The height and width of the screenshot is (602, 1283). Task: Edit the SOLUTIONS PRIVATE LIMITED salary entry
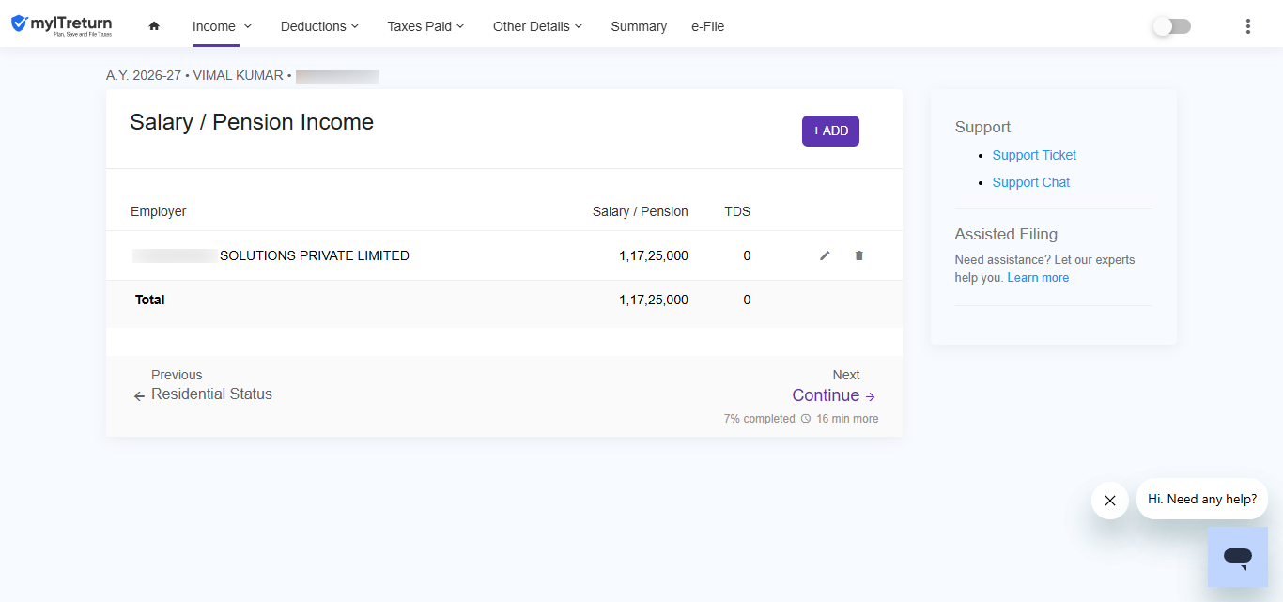(x=825, y=255)
